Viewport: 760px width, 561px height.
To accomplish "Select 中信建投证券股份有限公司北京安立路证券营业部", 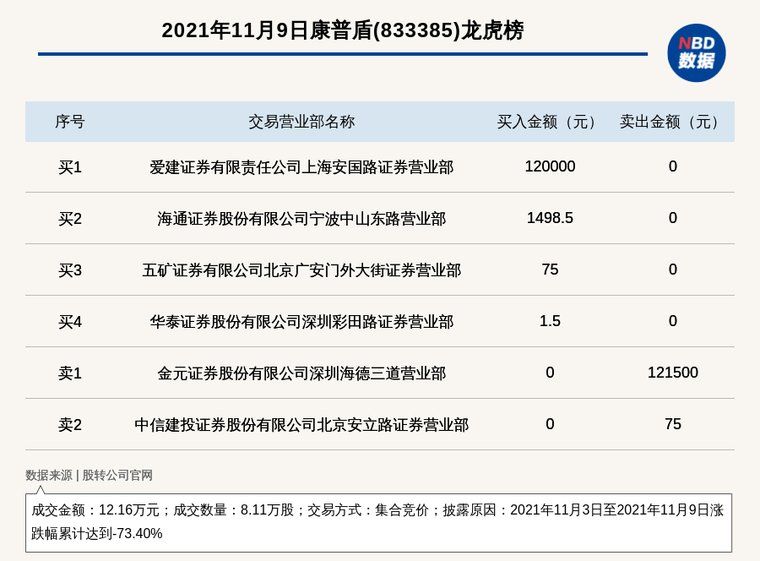I will click(301, 425).
